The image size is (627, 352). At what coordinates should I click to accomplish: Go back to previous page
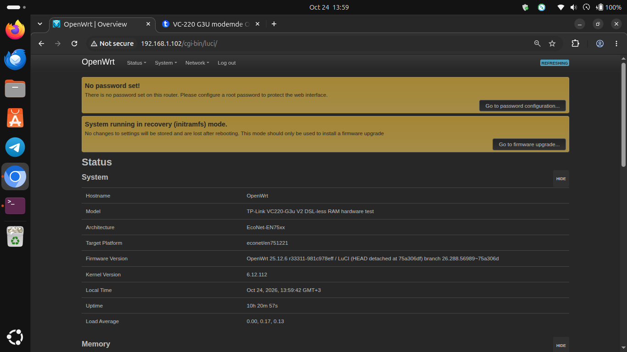[x=41, y=44]
